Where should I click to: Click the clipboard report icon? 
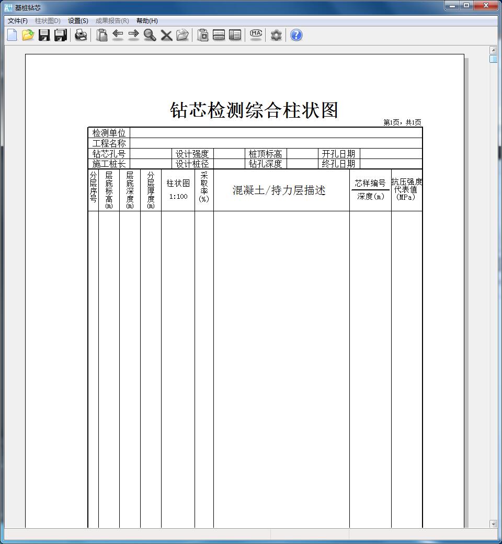pyautogui.click(x=202, y=35)
